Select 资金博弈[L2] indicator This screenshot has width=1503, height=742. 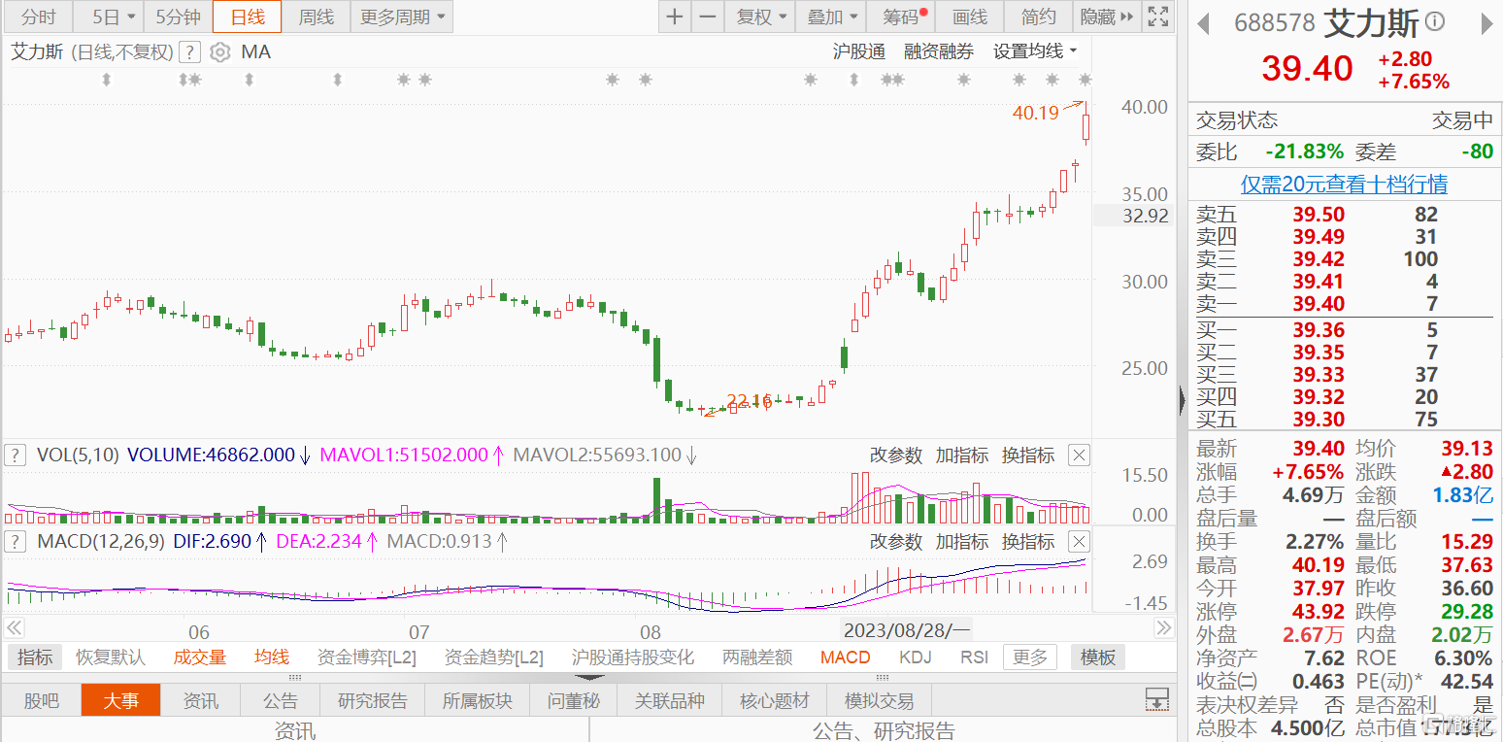click(367, 658)
